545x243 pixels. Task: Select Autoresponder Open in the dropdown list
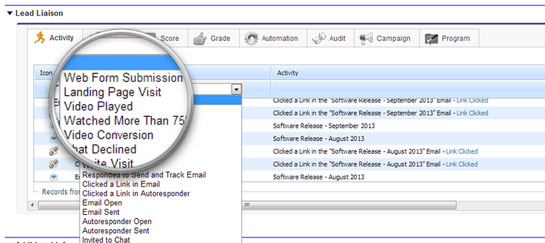point(117,221)
